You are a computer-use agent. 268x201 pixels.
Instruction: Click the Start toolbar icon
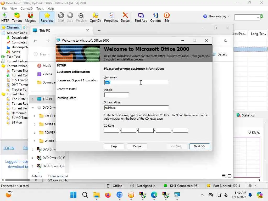(x=61, y=17)
